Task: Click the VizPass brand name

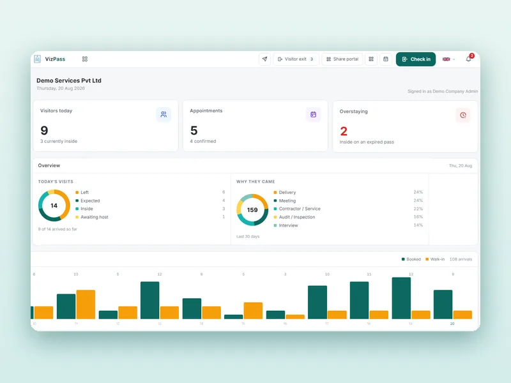Action: click(55, 59)
